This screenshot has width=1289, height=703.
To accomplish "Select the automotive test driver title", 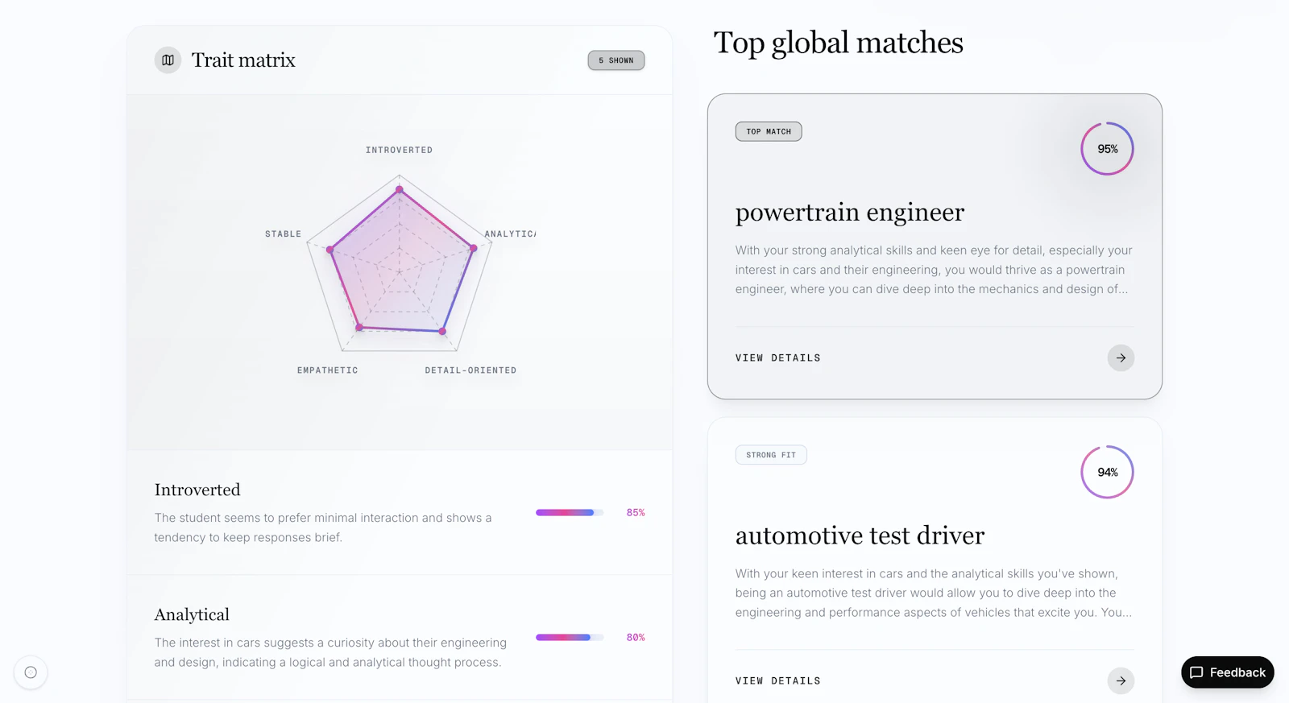I will 860,536.
